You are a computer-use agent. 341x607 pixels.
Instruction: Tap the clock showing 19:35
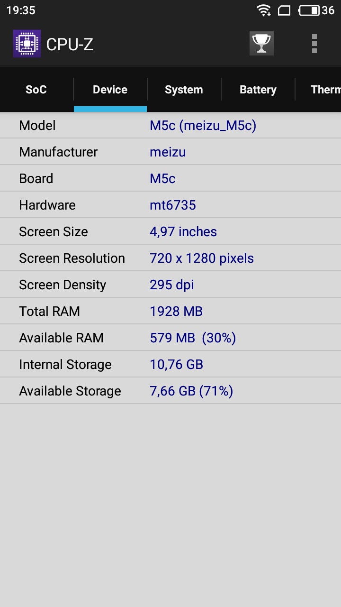point(21,10)
